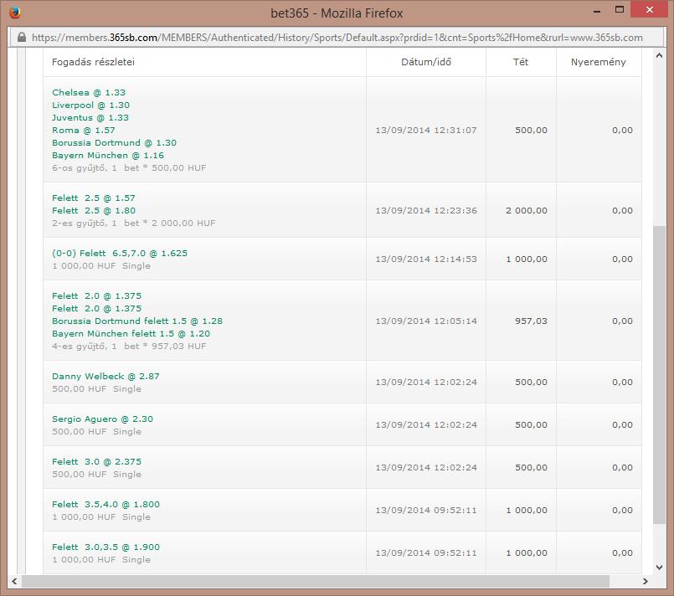
Task: Open the Roma @ 1.57 selection
Action: (x=84, y=130)
